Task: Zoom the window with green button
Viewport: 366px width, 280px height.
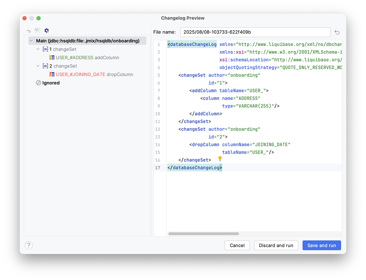Action: click(x=39, y=18)
